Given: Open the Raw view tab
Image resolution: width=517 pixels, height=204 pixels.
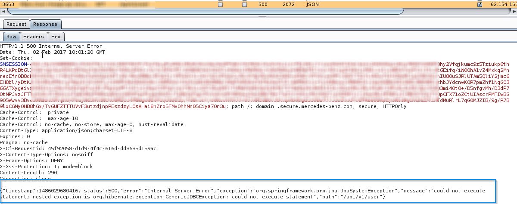Looking at the screenshot, I should pyautogui.click(x=11, y=37).
